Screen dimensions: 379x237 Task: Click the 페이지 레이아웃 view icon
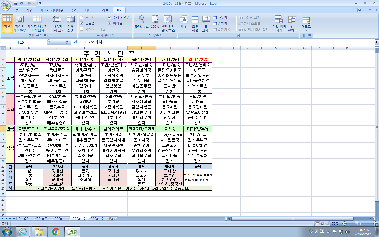[x=20, y=24]
